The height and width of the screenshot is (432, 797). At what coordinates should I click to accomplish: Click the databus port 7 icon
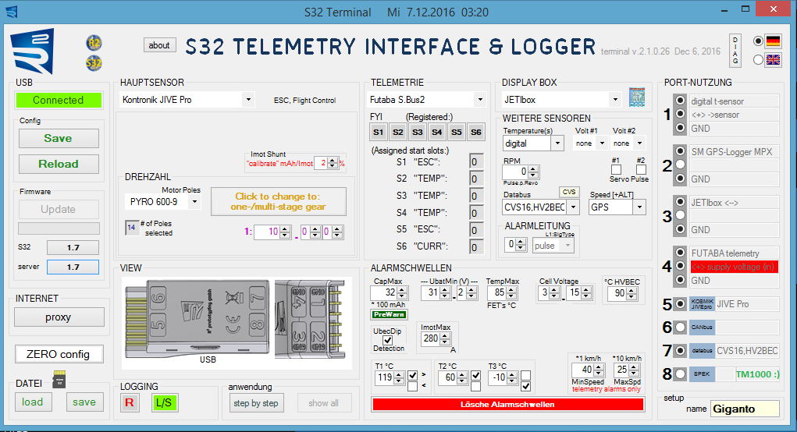(702, 350)
